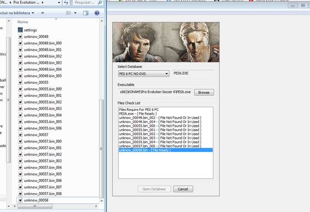Select unknow_00057.bin_007 file name

click(43, 187)
